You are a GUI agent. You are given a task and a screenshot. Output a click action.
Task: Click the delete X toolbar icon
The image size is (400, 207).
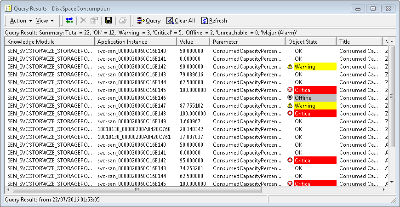click(83, 21)
